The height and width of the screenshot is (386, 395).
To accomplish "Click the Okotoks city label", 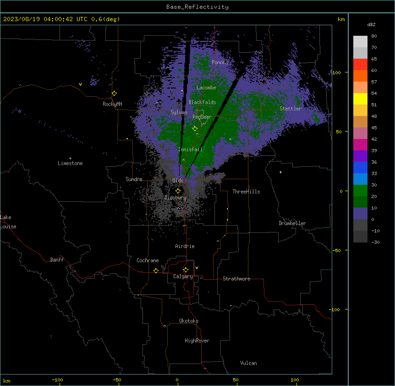I will pos(189,321).
